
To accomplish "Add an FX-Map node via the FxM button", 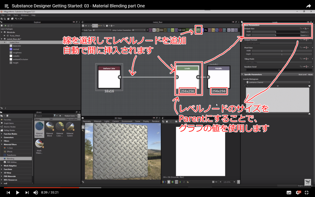I will click(180, 30).
